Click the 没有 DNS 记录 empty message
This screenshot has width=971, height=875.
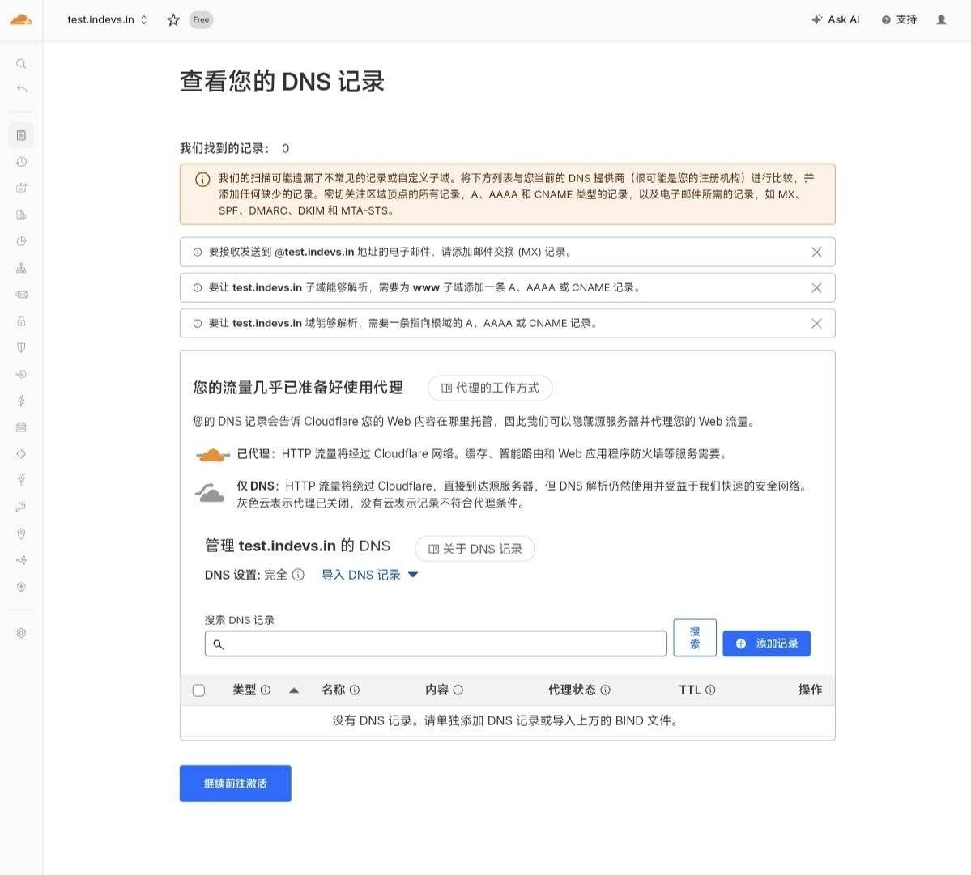(x=505, y=721)
